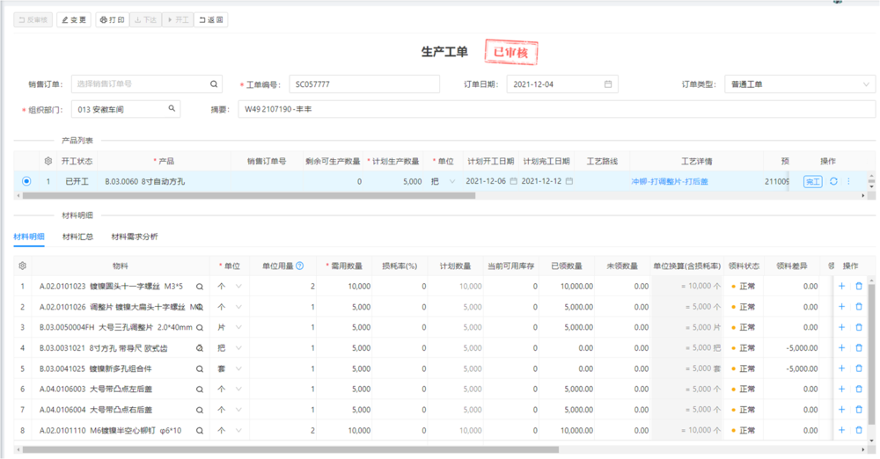Search sales order via magnifier icon
Viewport: 880px width, 459px height.
click(214, 84)
